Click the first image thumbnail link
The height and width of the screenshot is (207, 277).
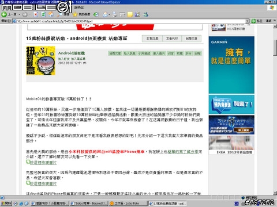pyautogui.click(x=42, y=162)
